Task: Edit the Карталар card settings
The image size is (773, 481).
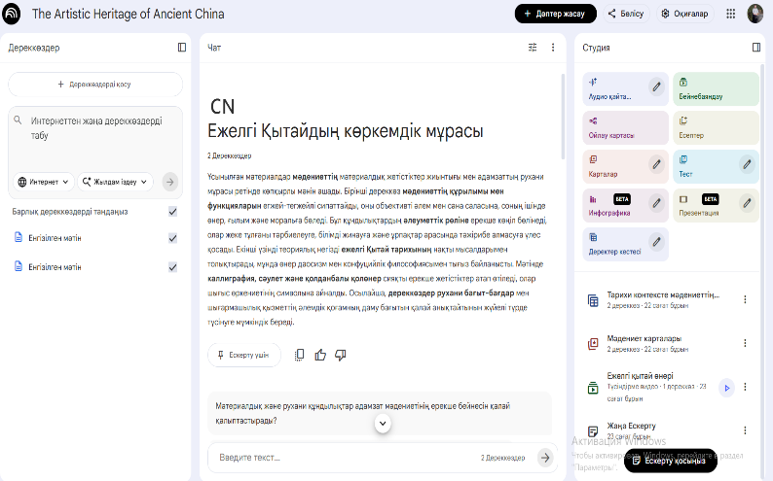Action: (x=656, y=164)
